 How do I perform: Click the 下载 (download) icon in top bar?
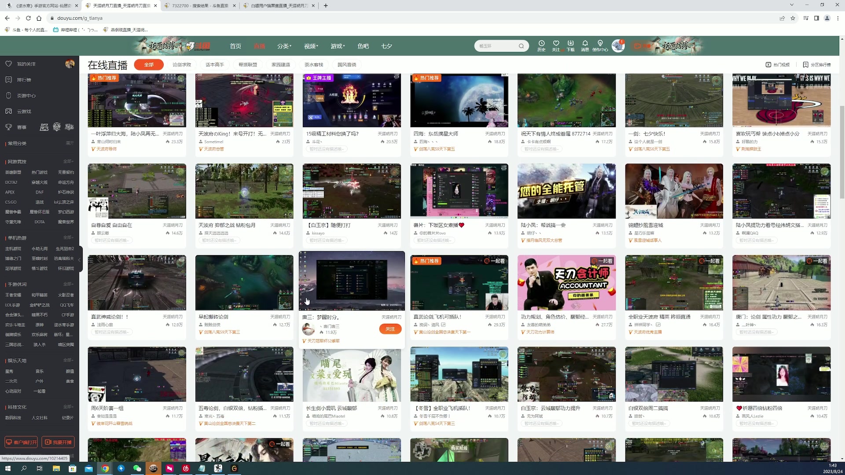[x=570, y=45]
